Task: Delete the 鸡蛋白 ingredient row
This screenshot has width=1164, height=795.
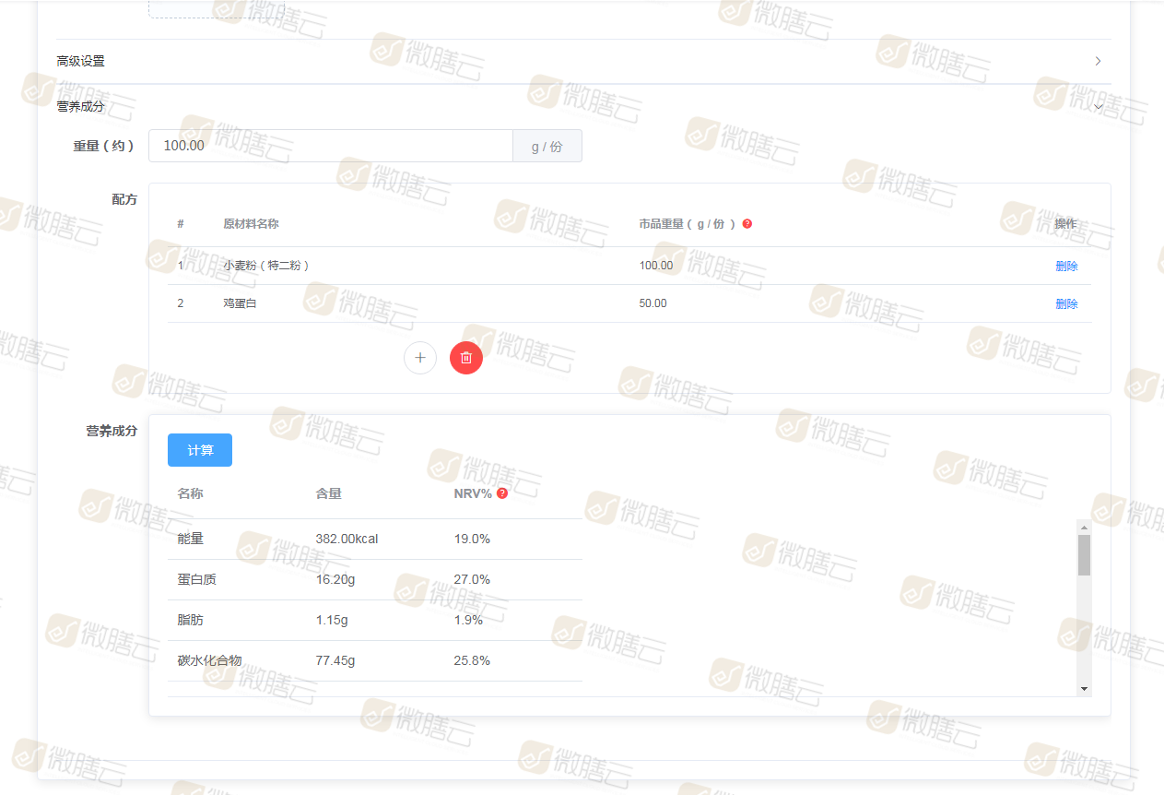Action: click(1066, 304)
